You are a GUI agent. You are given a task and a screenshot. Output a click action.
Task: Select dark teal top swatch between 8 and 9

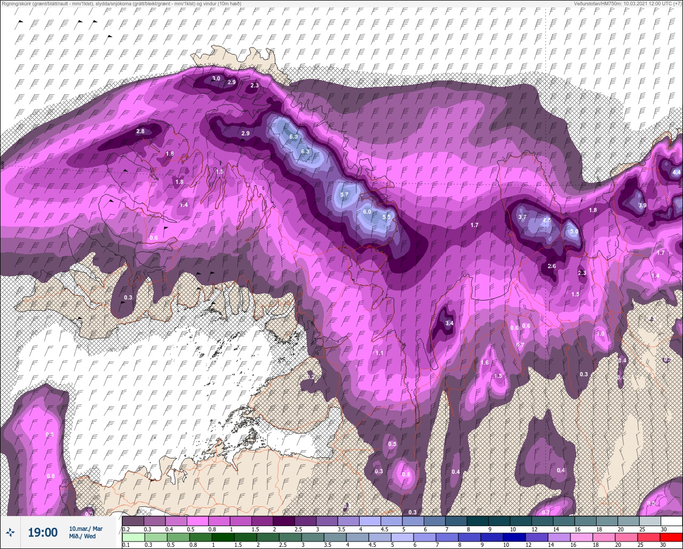478,521
